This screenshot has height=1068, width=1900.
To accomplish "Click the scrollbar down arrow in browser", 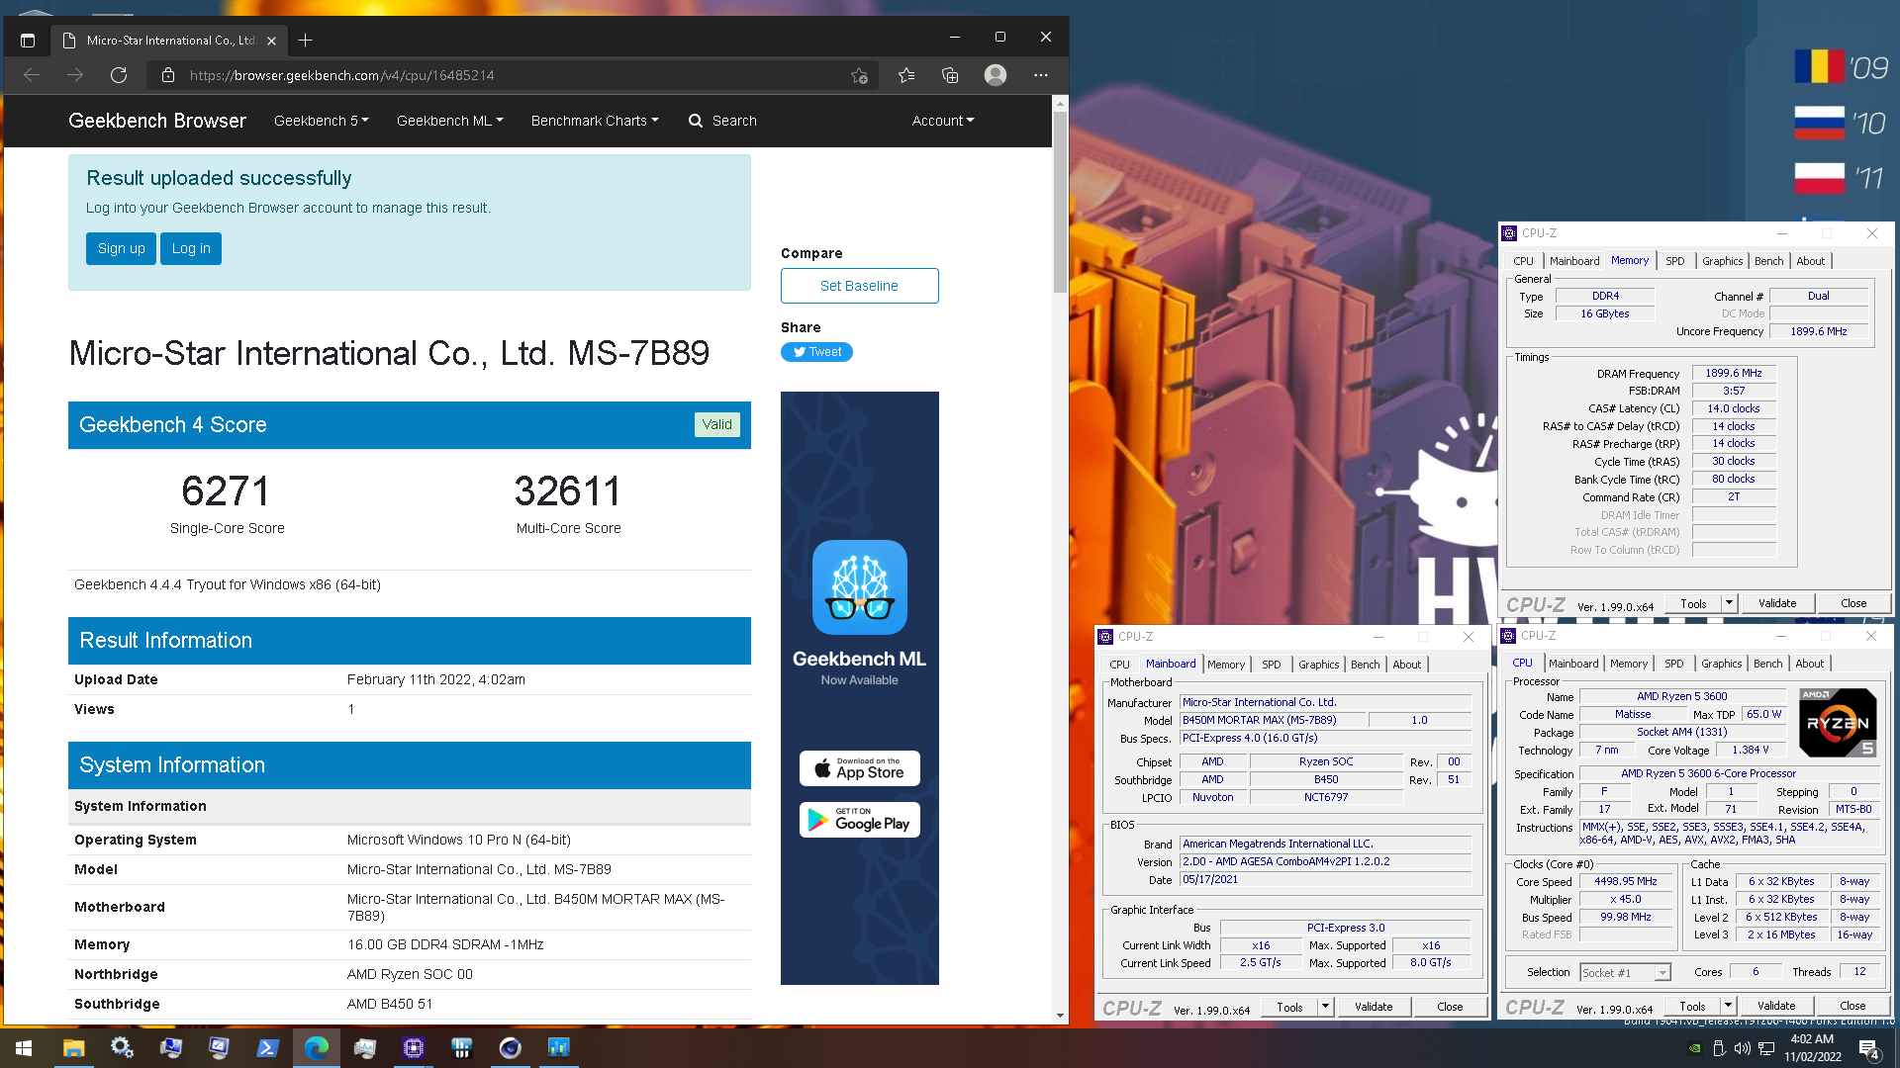I will 1060,1016.
